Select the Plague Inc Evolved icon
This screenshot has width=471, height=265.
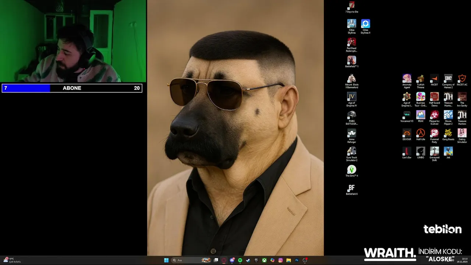[x=434, y=117]
